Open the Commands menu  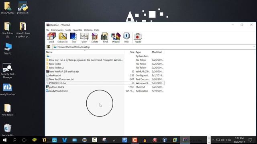[x=57, y=30]
